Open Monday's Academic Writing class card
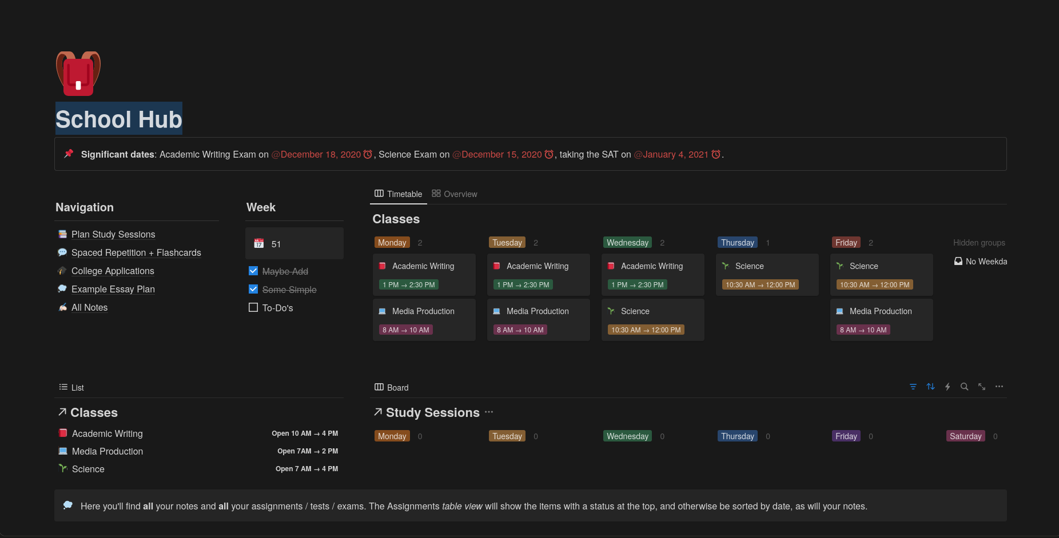 [x=424, y=275]
